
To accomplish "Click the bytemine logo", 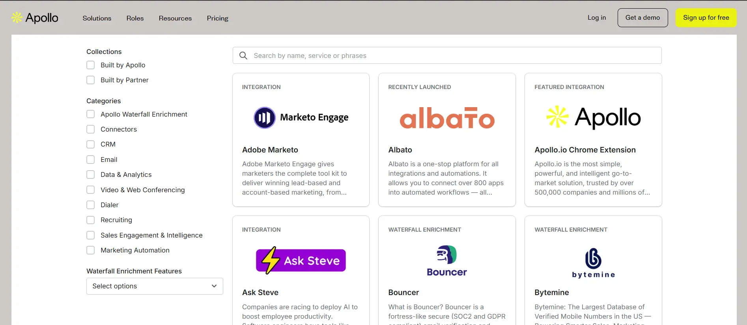I will (x=593, y=263).
